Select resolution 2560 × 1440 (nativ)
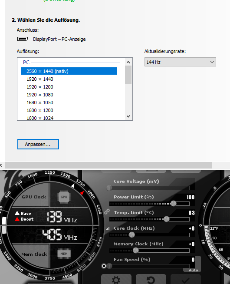230x284 pixels. coord(69,71)
